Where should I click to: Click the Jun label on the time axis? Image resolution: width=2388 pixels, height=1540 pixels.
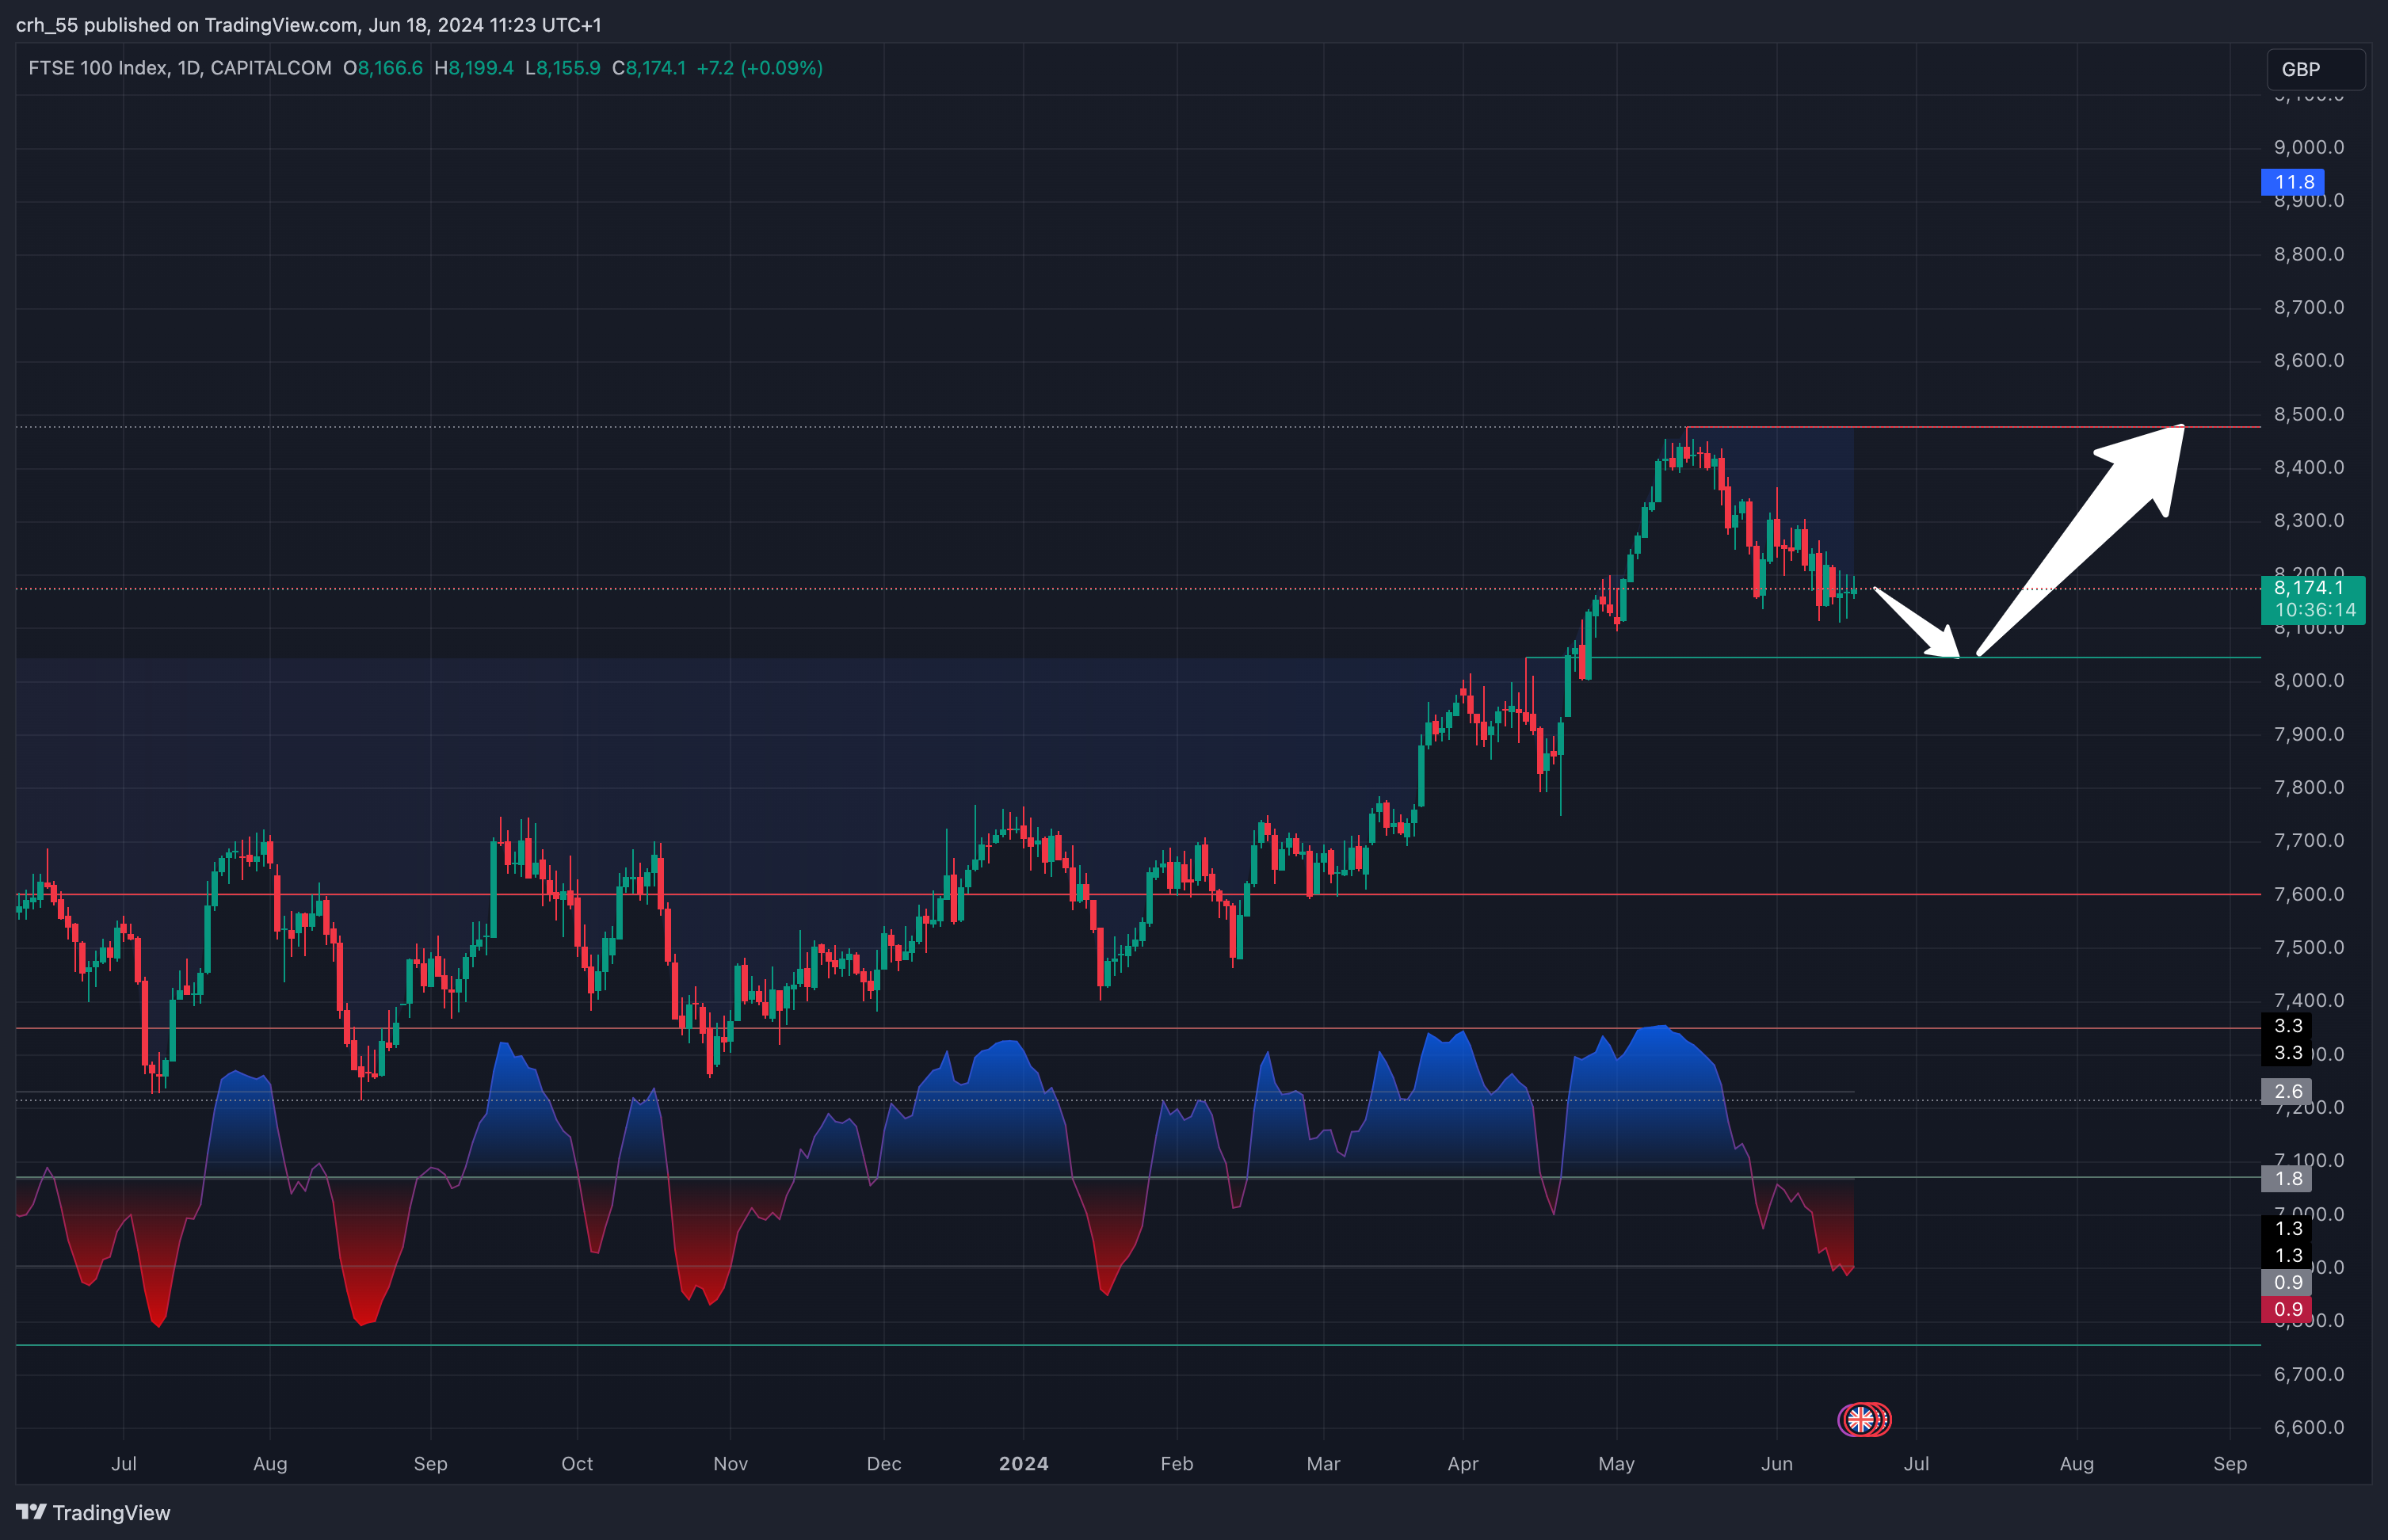click(1777, 1464)
